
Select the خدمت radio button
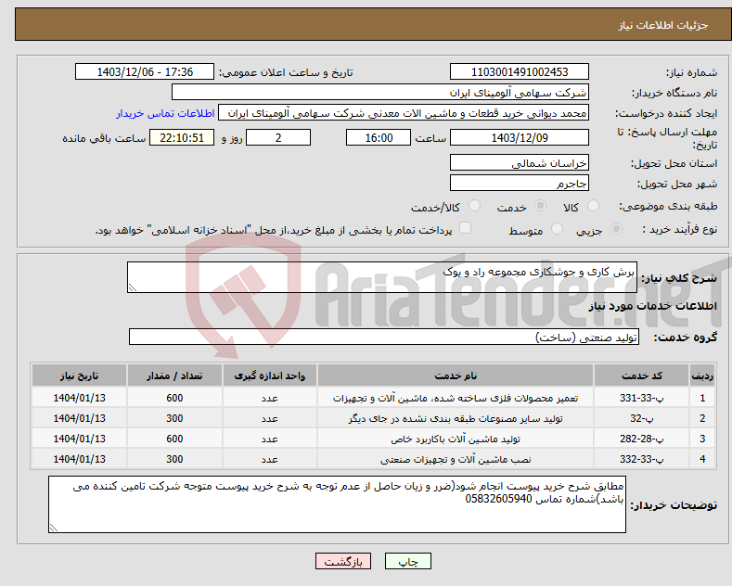click(540, 206)
